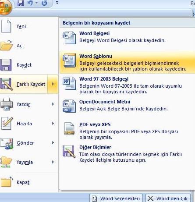The width and height of the screenshot is (195, 202).
Task: Click the printer icon for Yazdır
Action: [6, 104]
